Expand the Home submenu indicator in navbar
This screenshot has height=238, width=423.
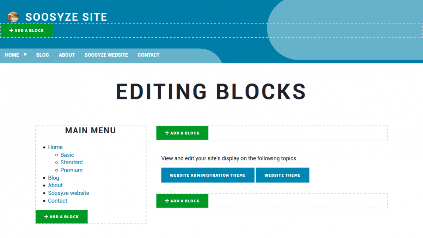(25, 54)
